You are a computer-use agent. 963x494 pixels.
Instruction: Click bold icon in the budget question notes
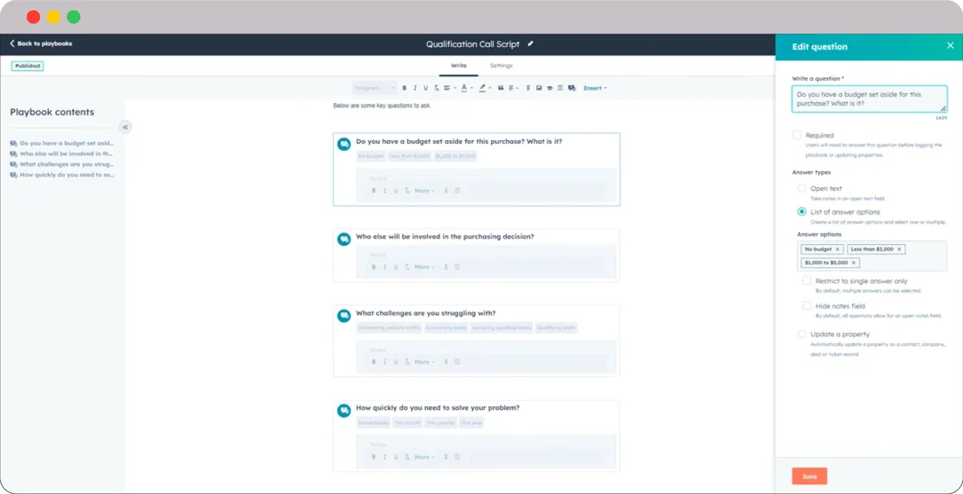pyautogui.click(x=374, y=190)
